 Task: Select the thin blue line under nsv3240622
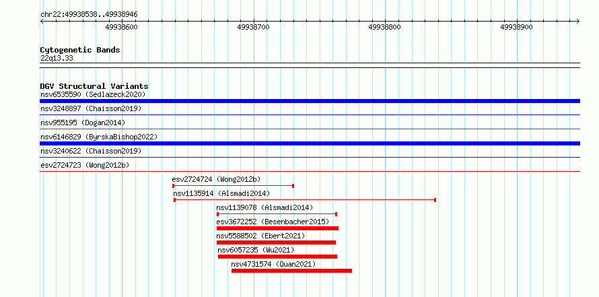(x=310, y=157)
